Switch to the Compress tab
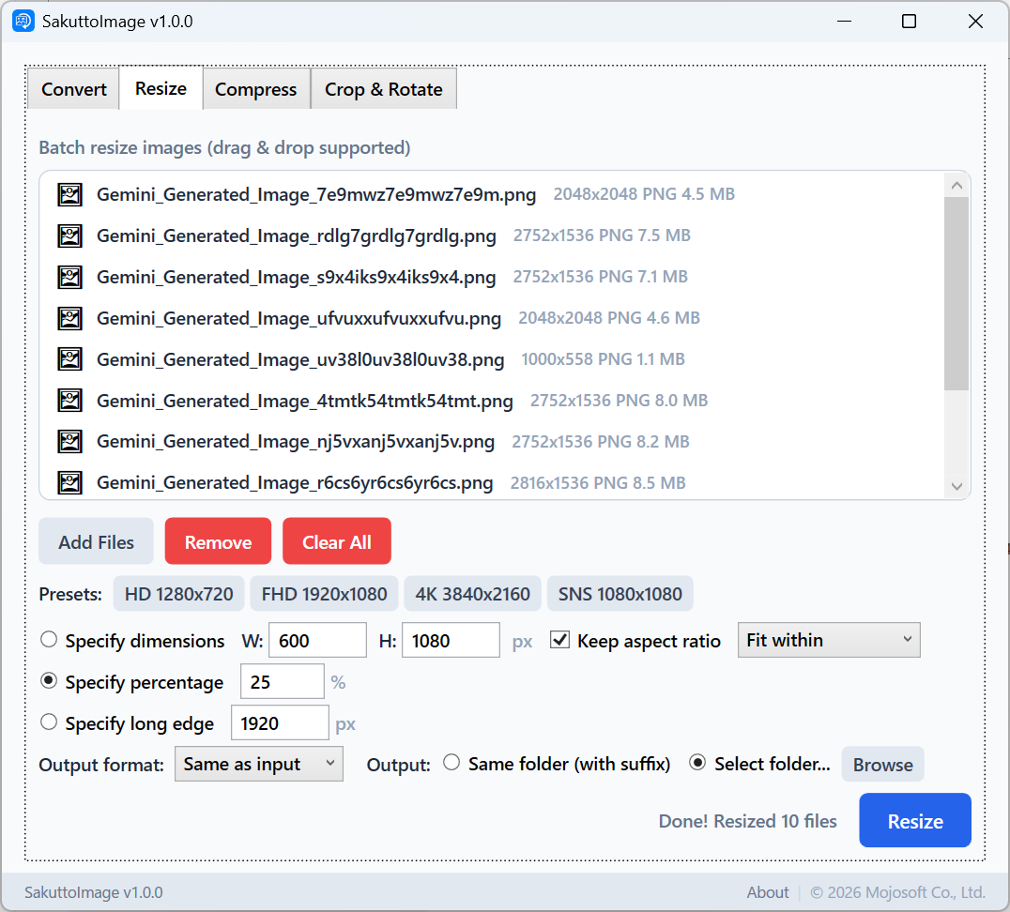 tap(255, 89)
